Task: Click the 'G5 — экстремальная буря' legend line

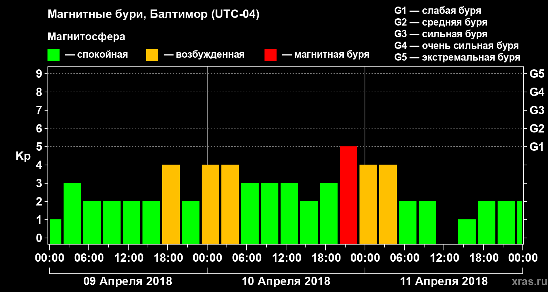Action: point(457,58)
